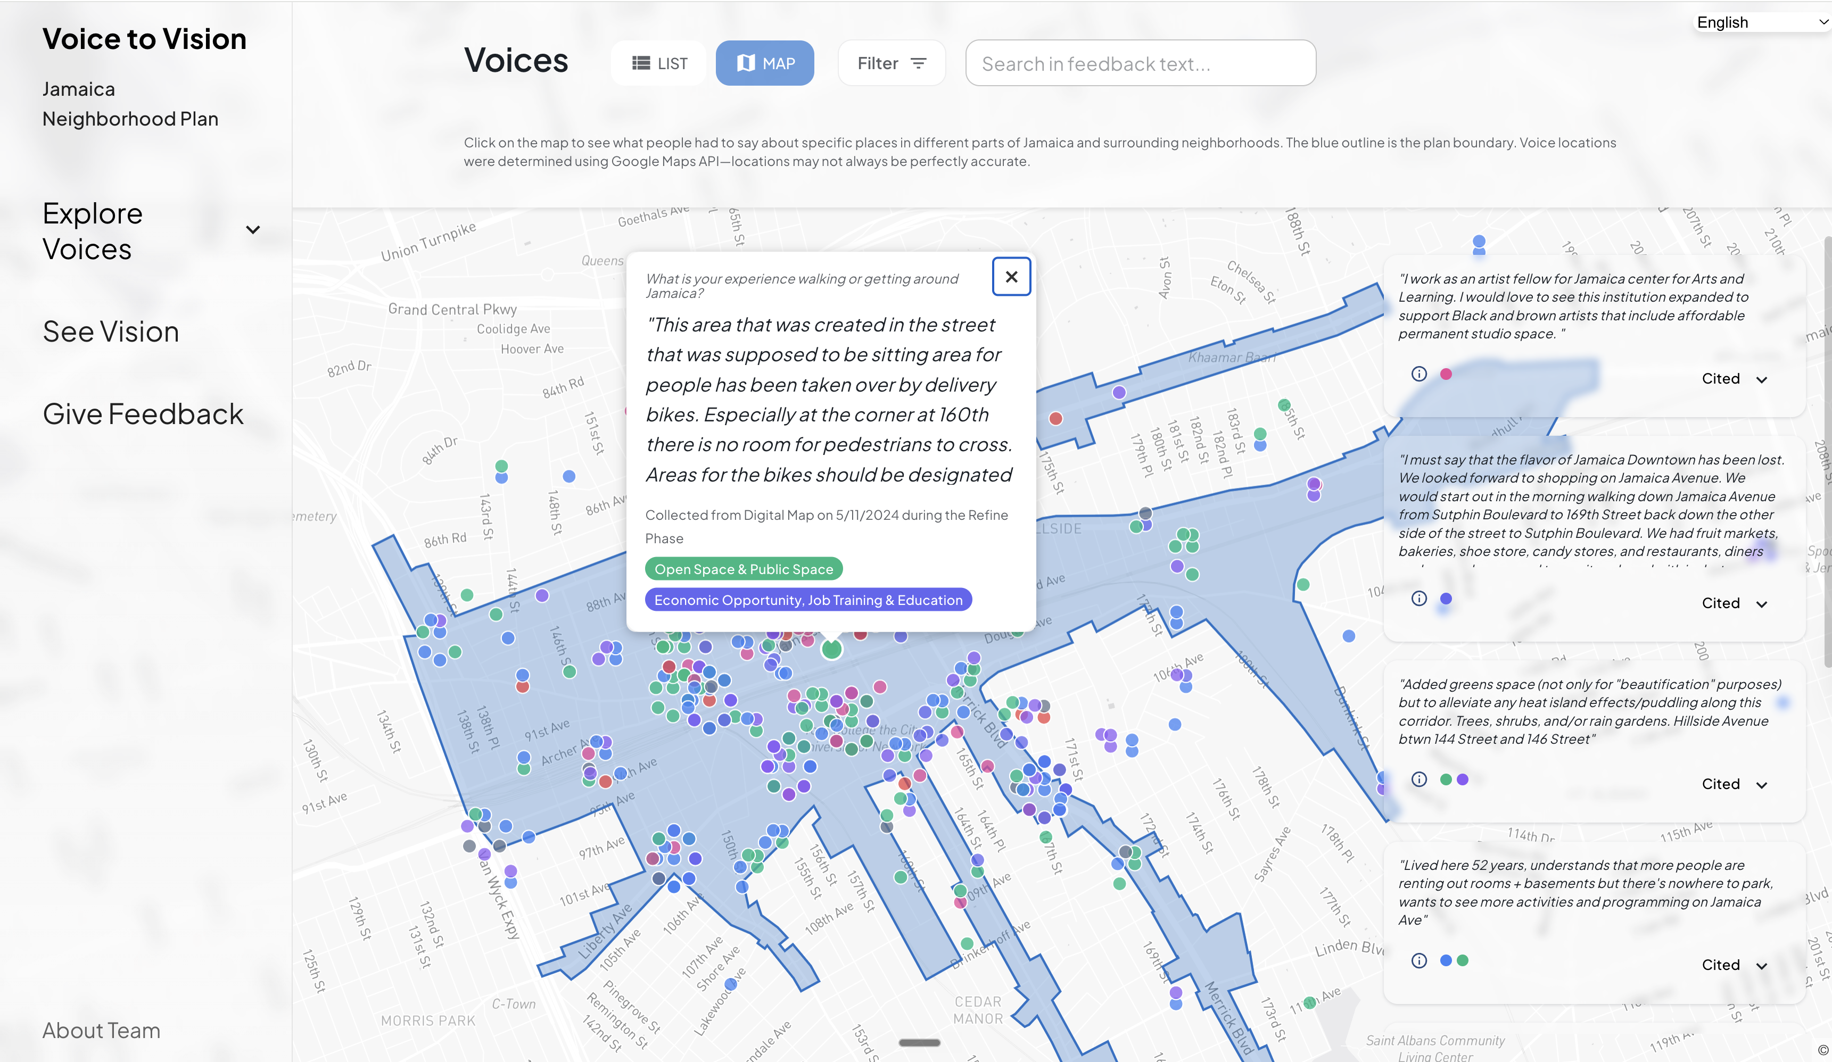Open the Filter options
The height and width of the screenshot is (1062, 1832).
(892, 63)
